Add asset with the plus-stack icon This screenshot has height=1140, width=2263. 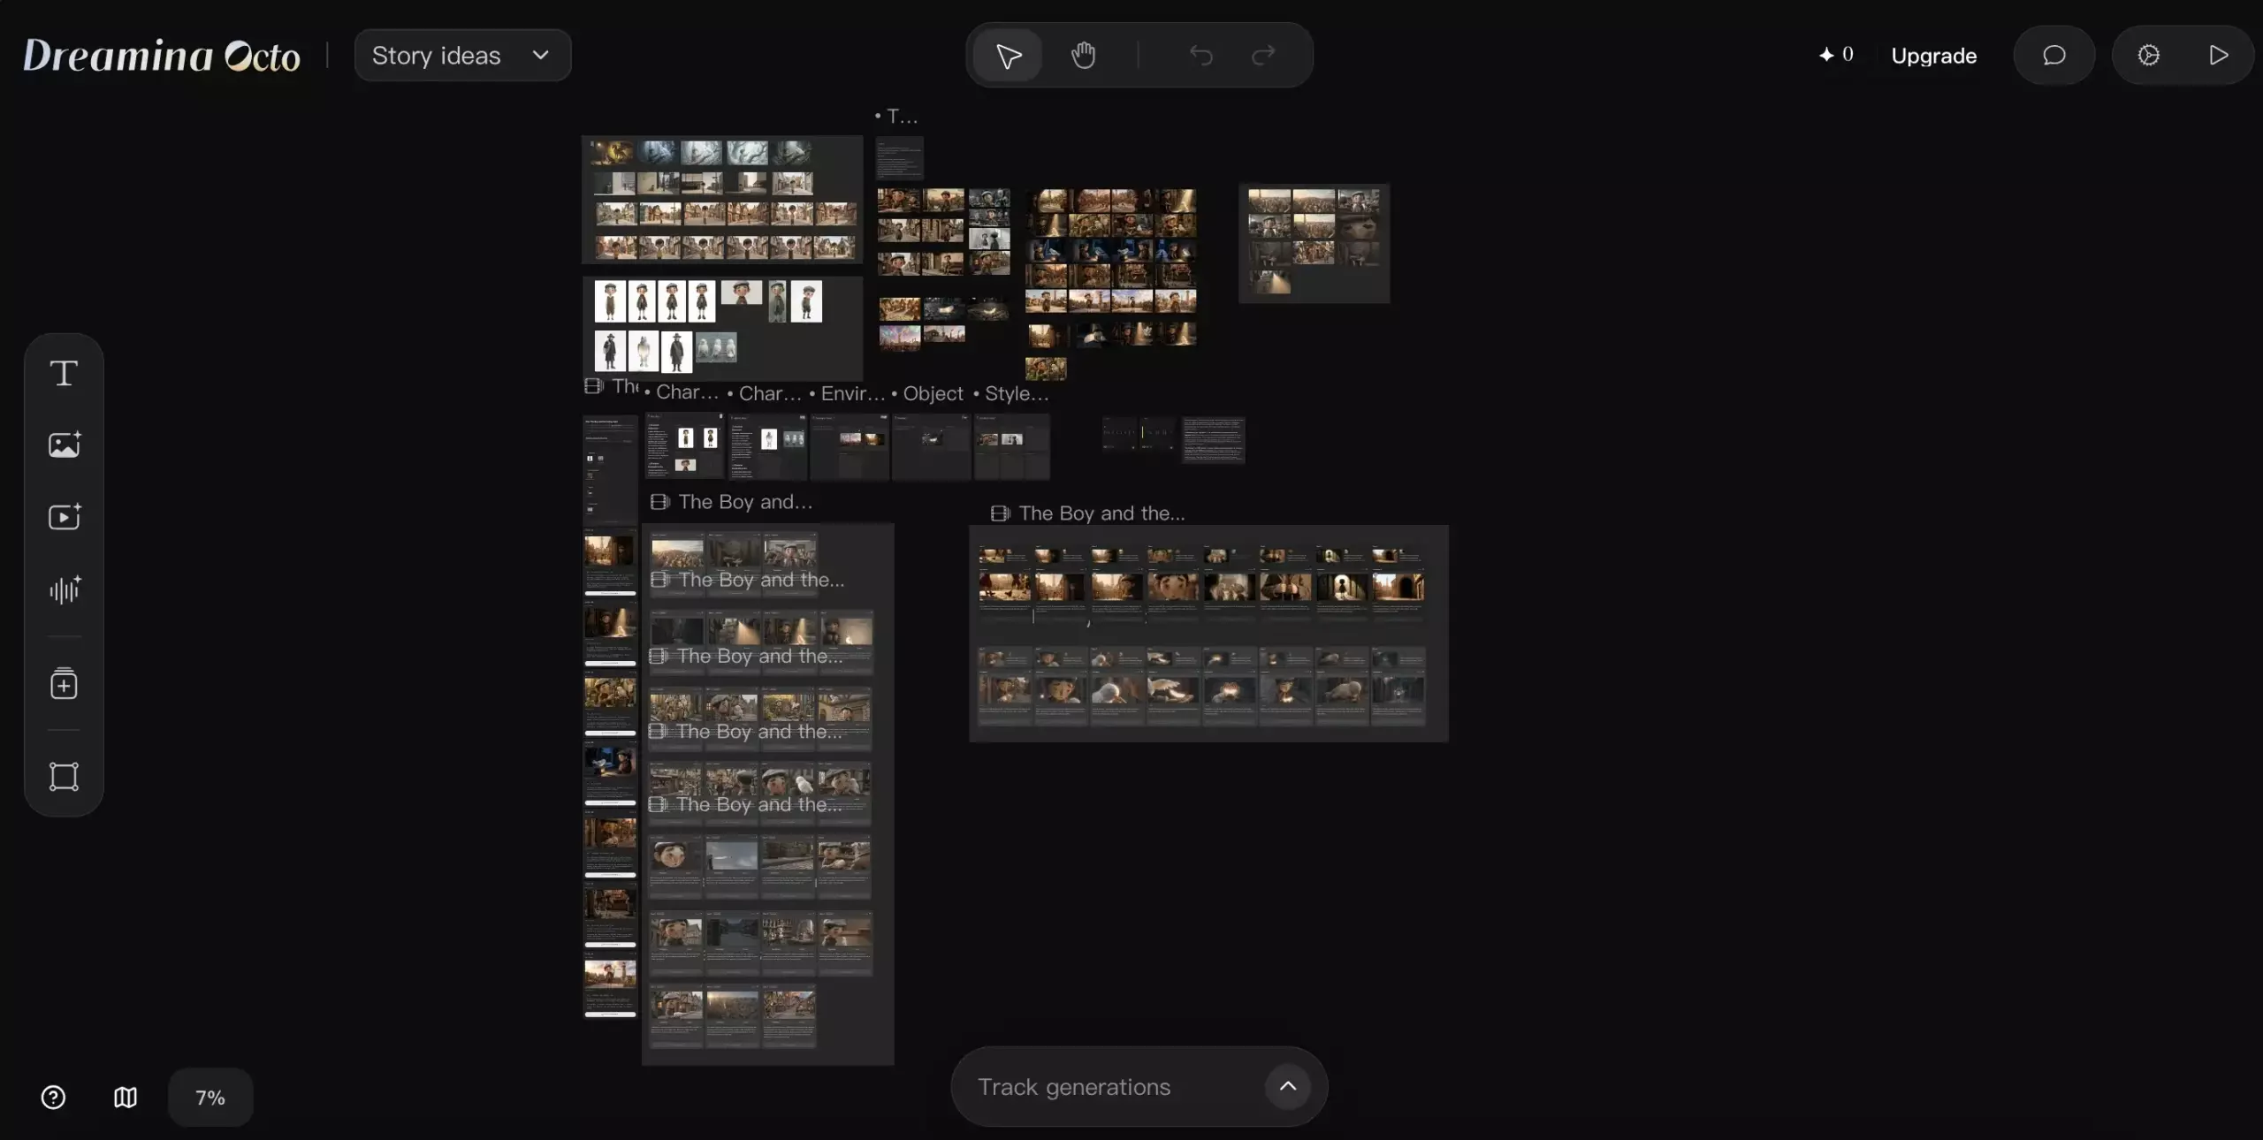click(x=64, y=684)
